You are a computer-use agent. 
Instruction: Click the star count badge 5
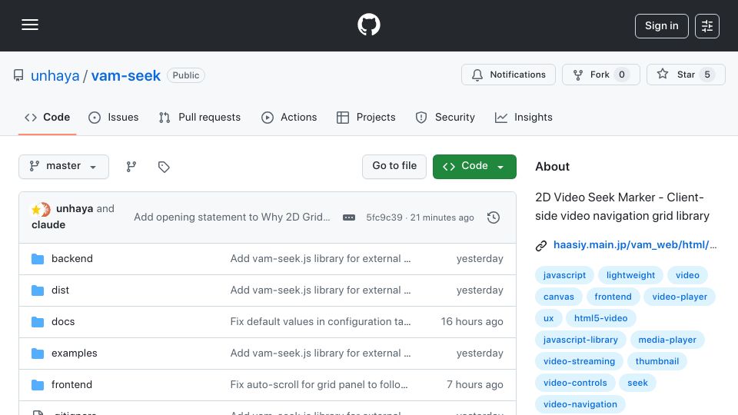pos(707,75)
